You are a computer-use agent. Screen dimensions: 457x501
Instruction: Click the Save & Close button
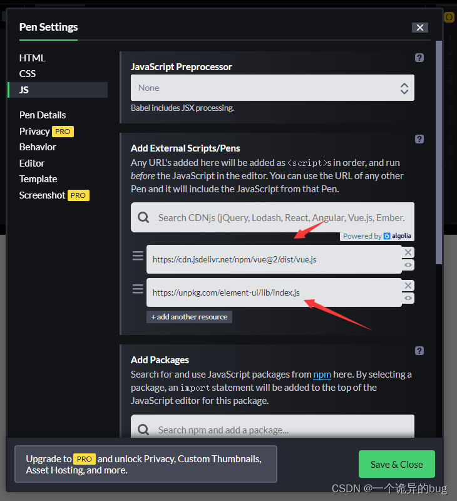click(397, 464)
